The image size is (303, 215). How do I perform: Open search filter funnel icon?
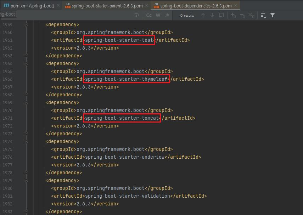273,15
